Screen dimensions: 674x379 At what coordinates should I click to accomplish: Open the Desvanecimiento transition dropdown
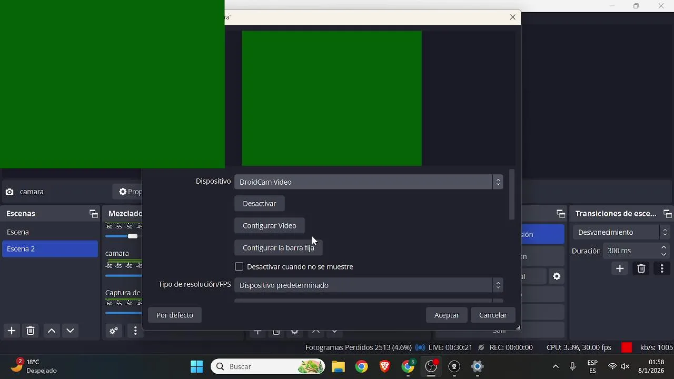pyautogui.click(x=621, y=232)
